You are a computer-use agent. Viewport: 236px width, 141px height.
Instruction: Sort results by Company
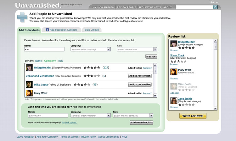click(50, 61)
